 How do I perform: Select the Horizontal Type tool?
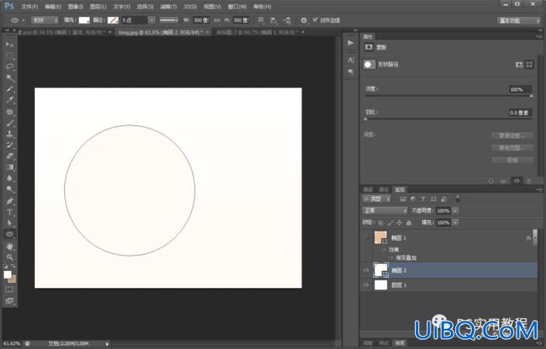(x=10, y=212)
